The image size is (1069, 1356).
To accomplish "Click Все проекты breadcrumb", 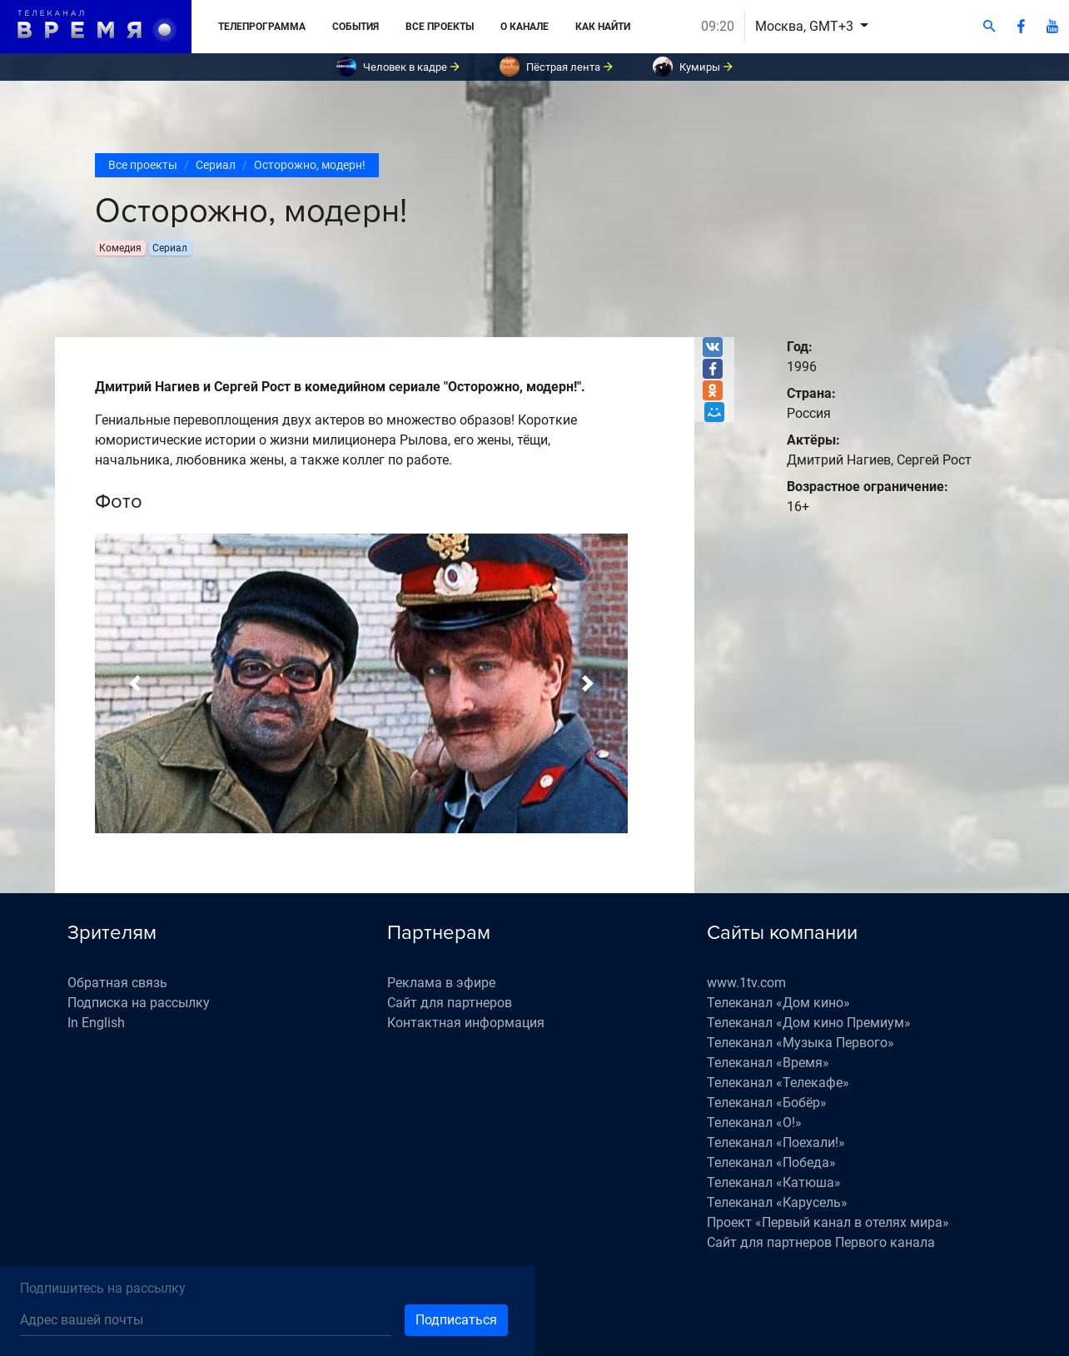I will click(x=142, y=165).
